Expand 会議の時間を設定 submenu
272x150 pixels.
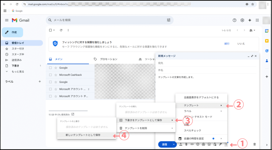point(201,139)
